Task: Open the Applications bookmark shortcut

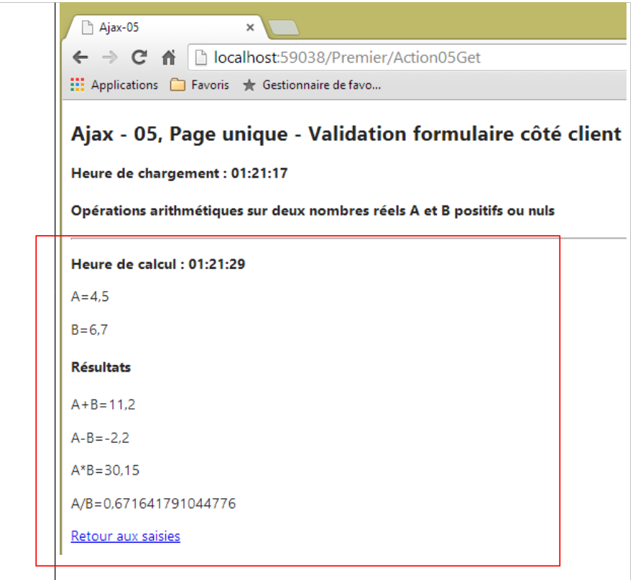Action: point(114,85)
